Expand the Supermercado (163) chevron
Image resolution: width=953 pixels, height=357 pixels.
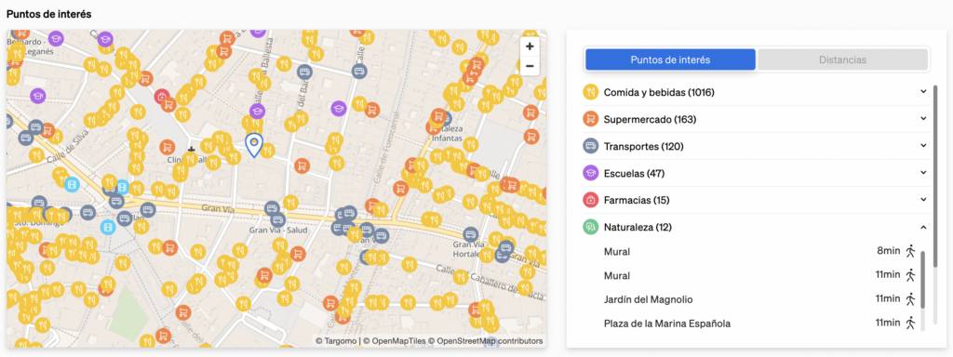click(x=923, y=118)
